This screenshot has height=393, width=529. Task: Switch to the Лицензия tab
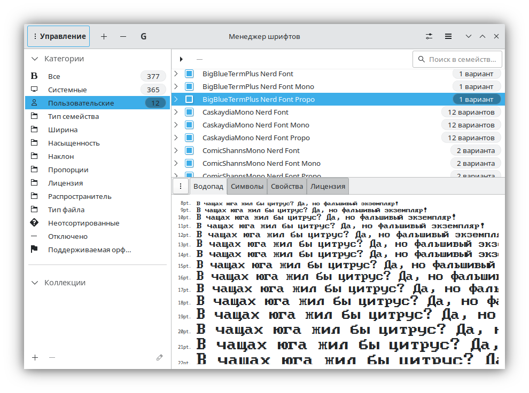[328, 186]
